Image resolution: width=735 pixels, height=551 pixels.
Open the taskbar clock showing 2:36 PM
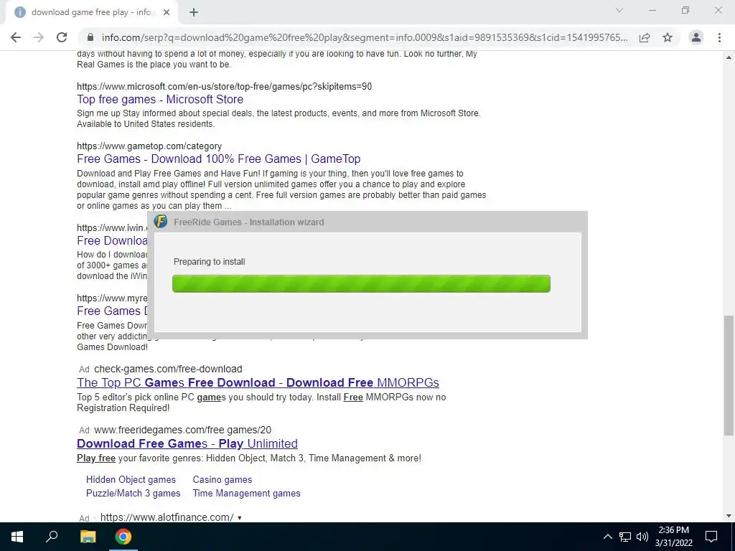[x=673, y=537]
